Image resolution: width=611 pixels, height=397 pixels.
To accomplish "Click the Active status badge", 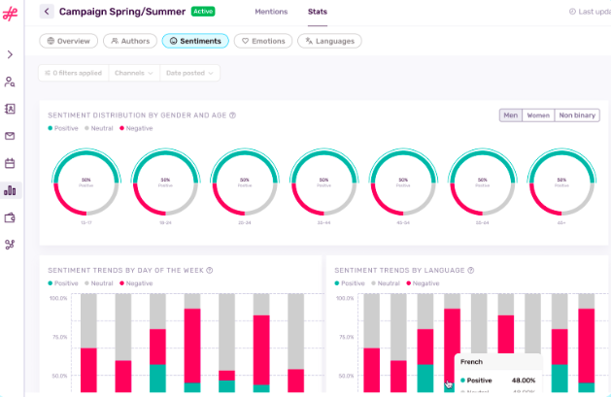I will [x=203, y=12].
